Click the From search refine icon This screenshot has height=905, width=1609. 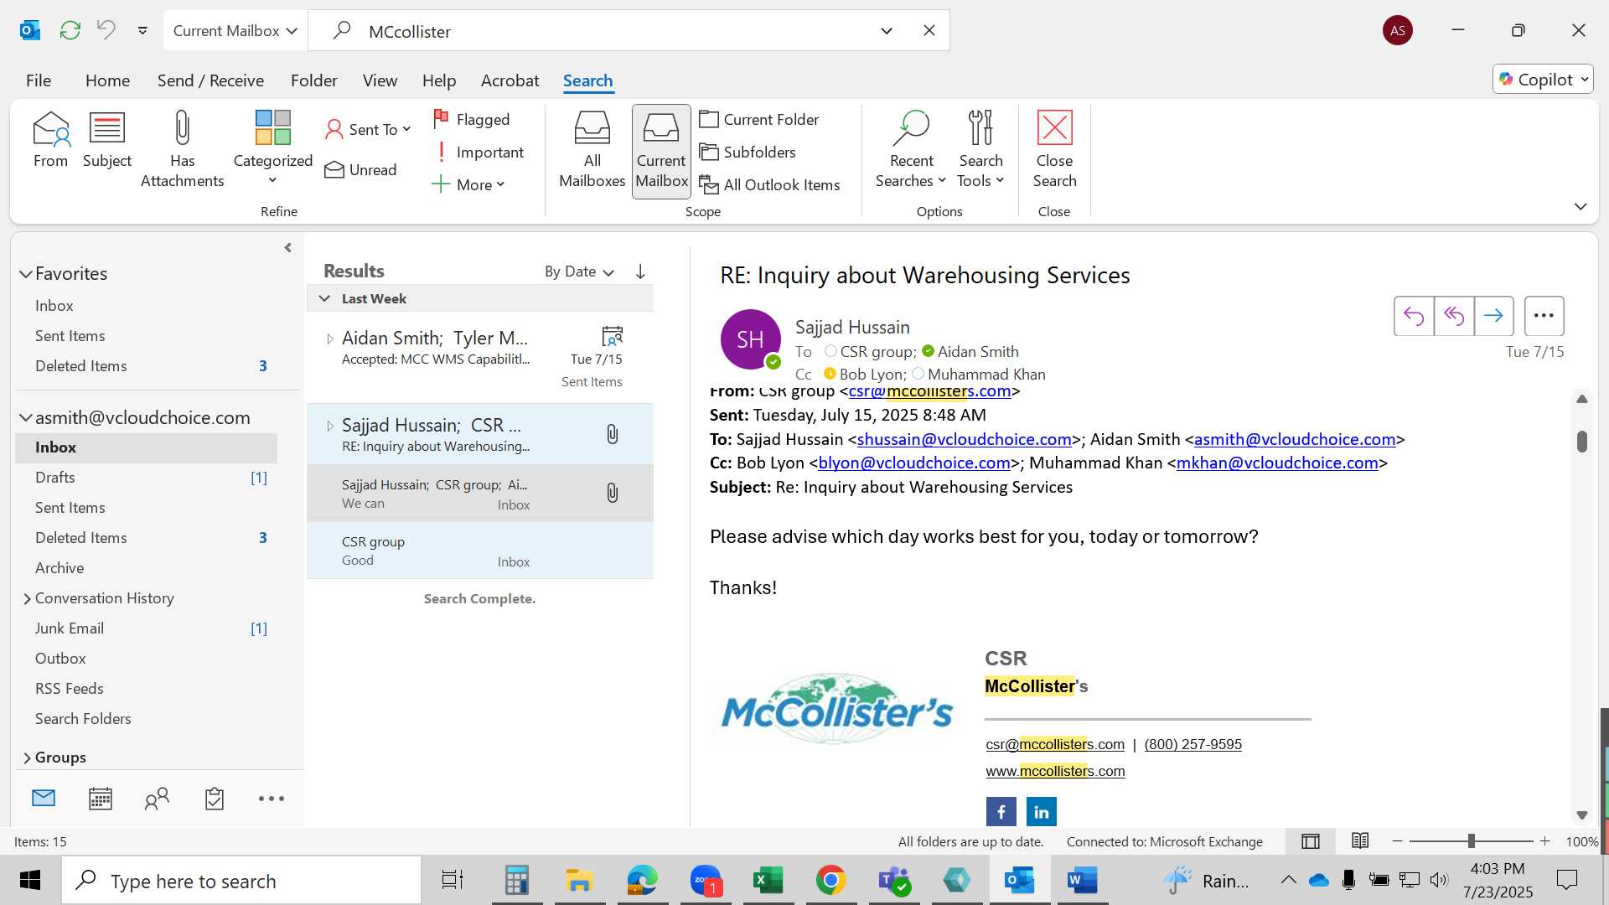coord(50,140)
